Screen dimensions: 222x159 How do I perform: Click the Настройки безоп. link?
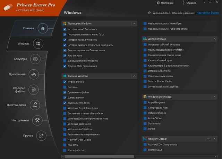pyautogui.click(x=208, y=13)
